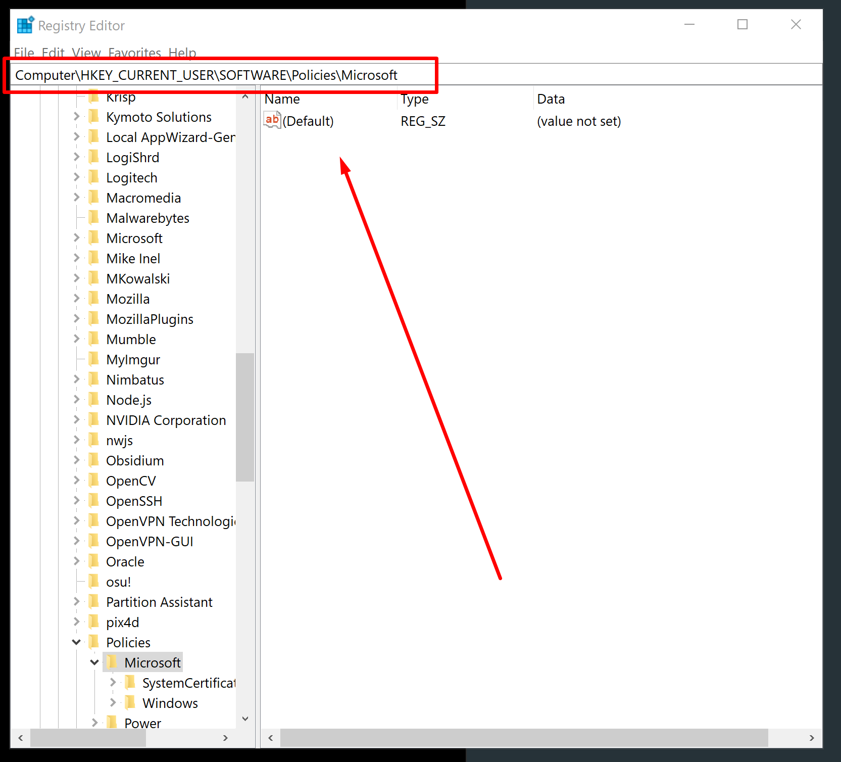Click the OpenSSH folder icon
Screen dimensions: 841x762
(x=94, y=501)
